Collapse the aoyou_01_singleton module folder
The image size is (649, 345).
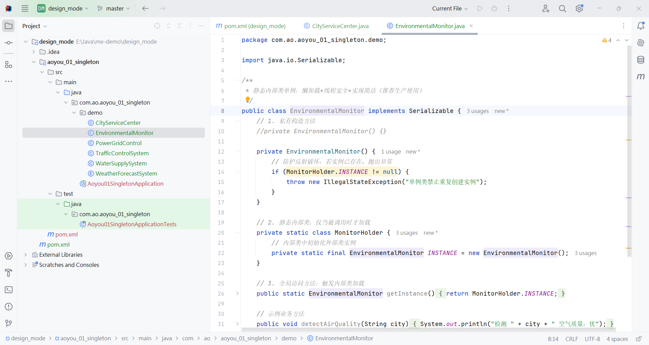(x=34, y=62)
